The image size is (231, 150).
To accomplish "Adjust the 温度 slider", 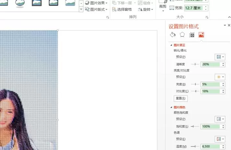I will (195, 146).
